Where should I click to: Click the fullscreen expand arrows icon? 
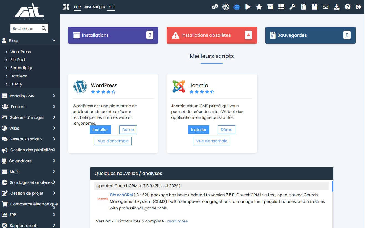[66, 7]
